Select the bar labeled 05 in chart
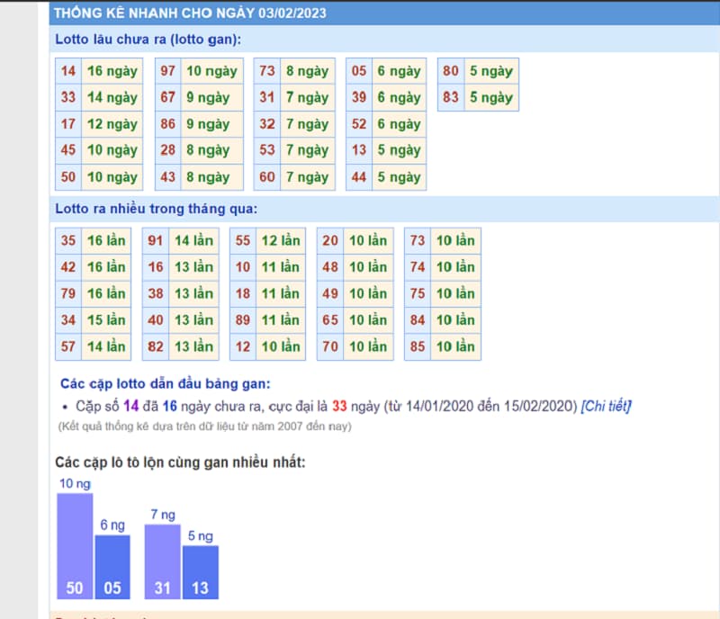The width and height of the screenshot is (720, 619). 112,567
